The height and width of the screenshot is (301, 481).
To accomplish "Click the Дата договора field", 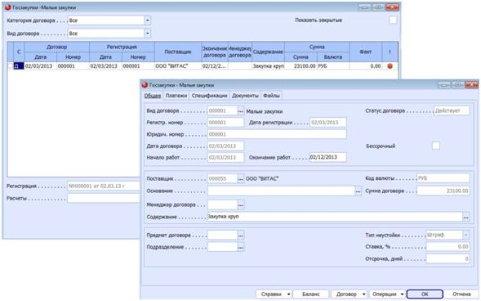I will point(225,146).
